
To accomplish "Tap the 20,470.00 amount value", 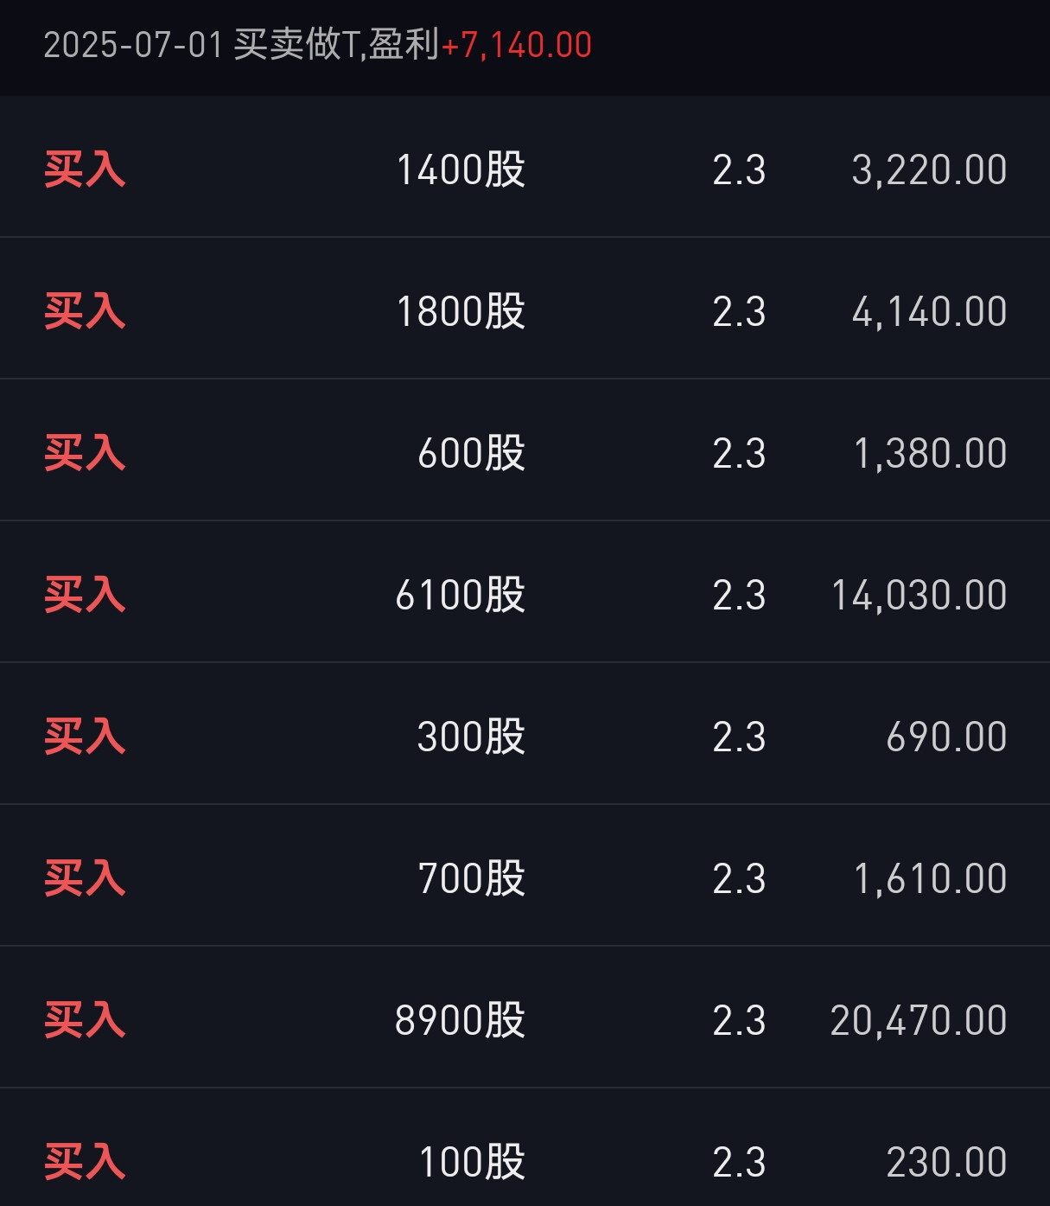I will tap(919, 1021).
